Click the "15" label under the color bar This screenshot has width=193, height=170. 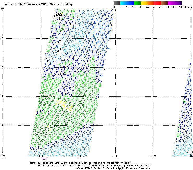[x=134, y=7]
